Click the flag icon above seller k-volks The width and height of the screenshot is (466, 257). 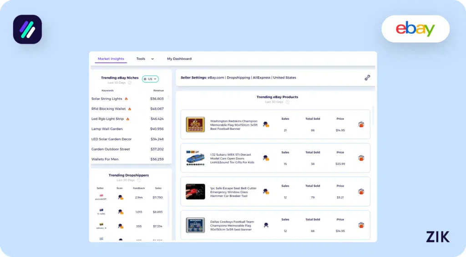point(101,210)
